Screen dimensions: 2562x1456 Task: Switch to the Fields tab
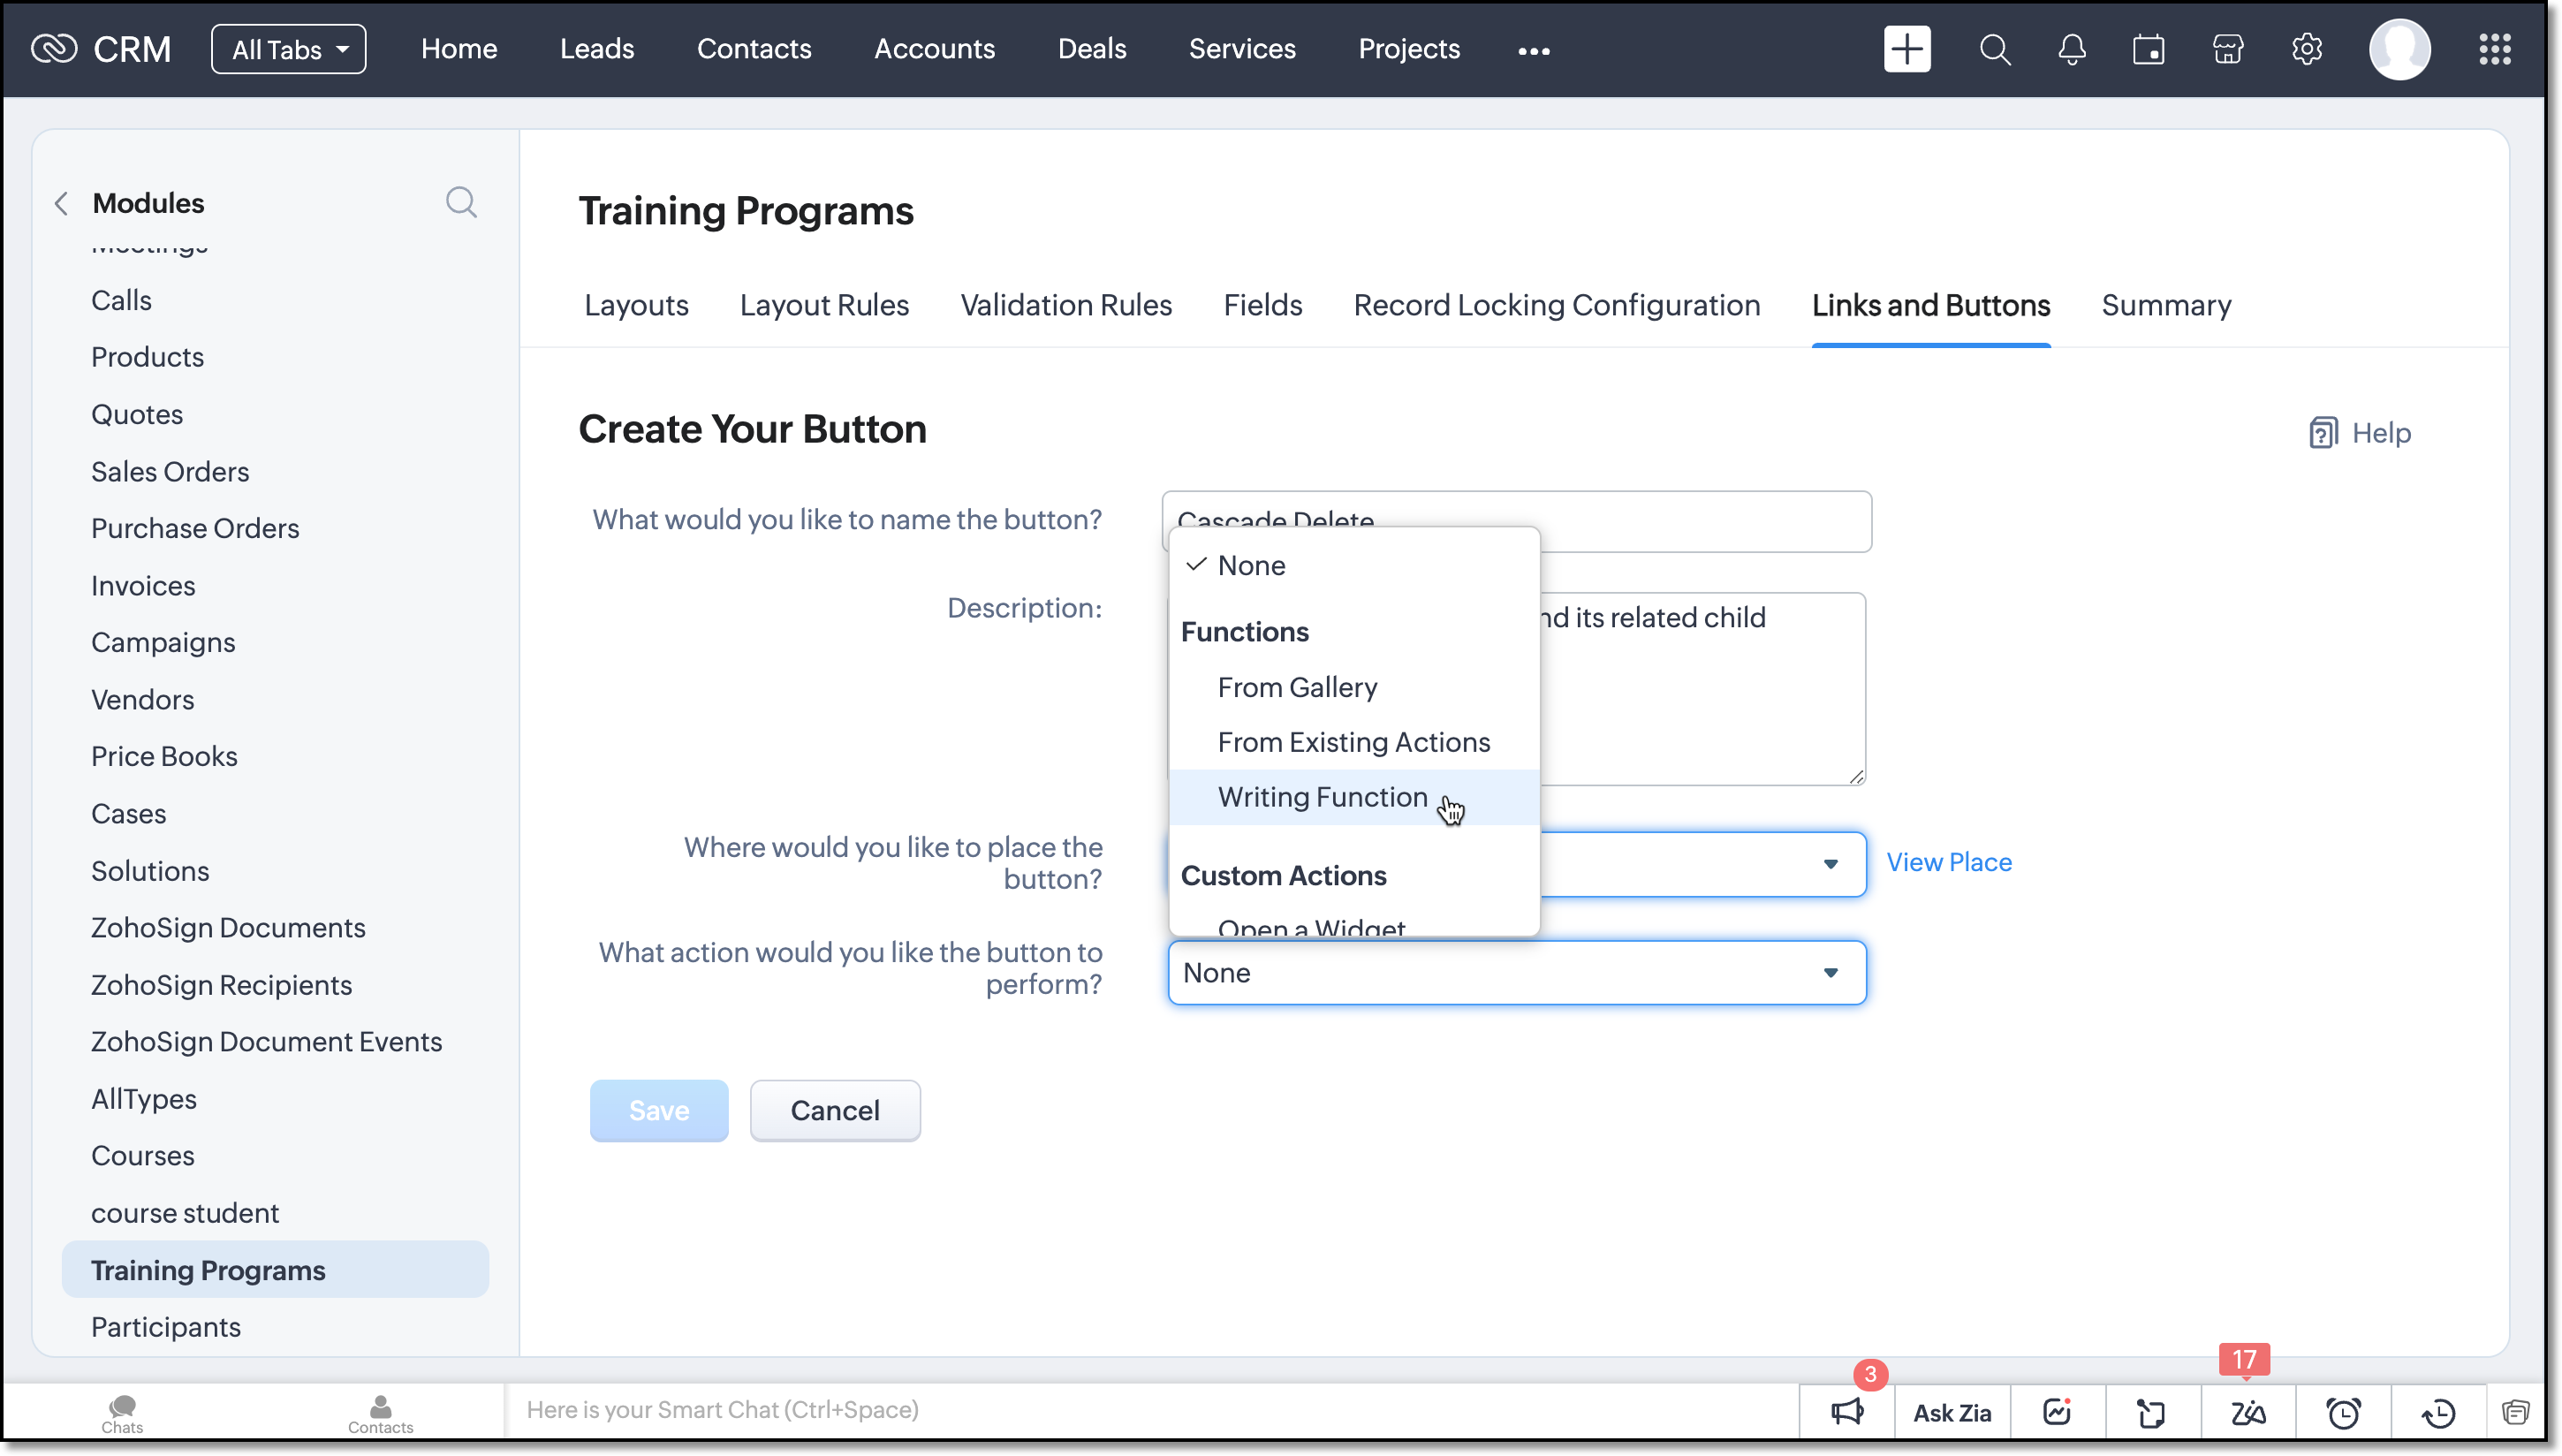click(x=1262, y=305)
